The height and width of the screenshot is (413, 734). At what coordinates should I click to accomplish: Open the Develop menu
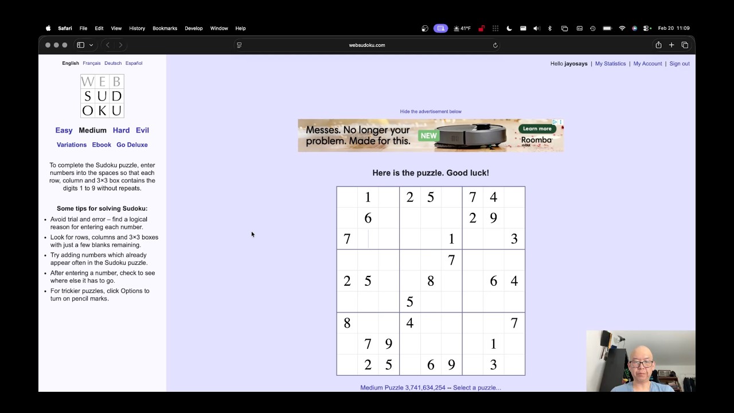194,28
